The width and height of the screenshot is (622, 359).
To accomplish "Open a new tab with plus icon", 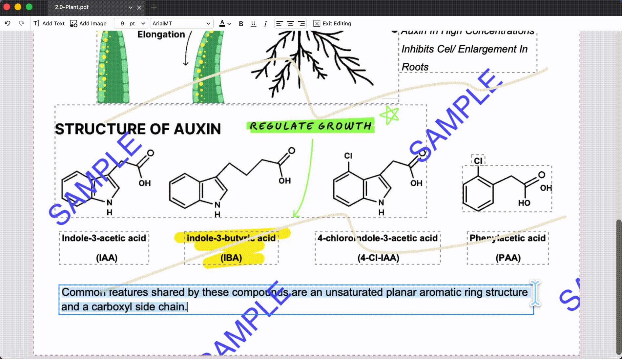I will (154, 7).
